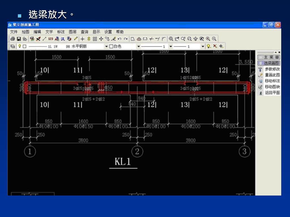Open the 帮助 menu
Image resolution: width=290 pixels, height=217 pixels.
120,32
